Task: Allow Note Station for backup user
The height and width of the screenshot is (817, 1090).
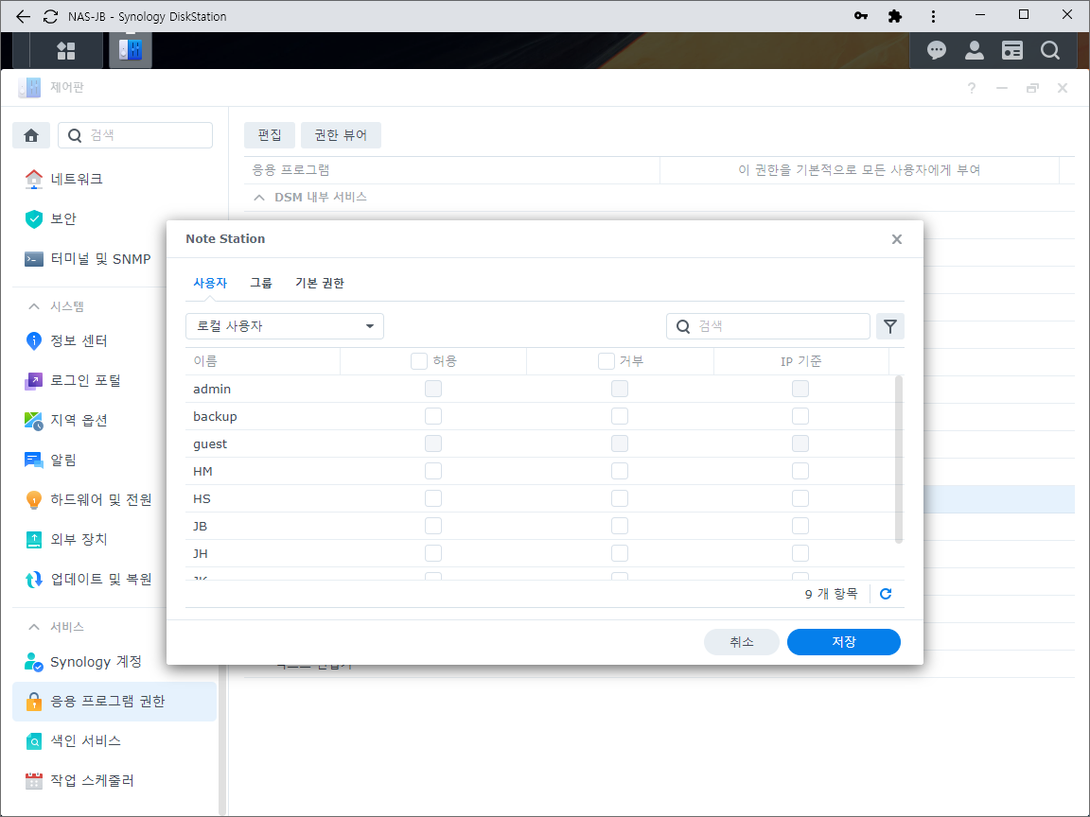Action: (x=433, y=416)
